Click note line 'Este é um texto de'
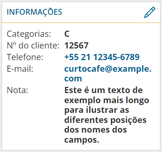Image resolution: width=162 pixels, height=152 pixels. pos(103,90)
